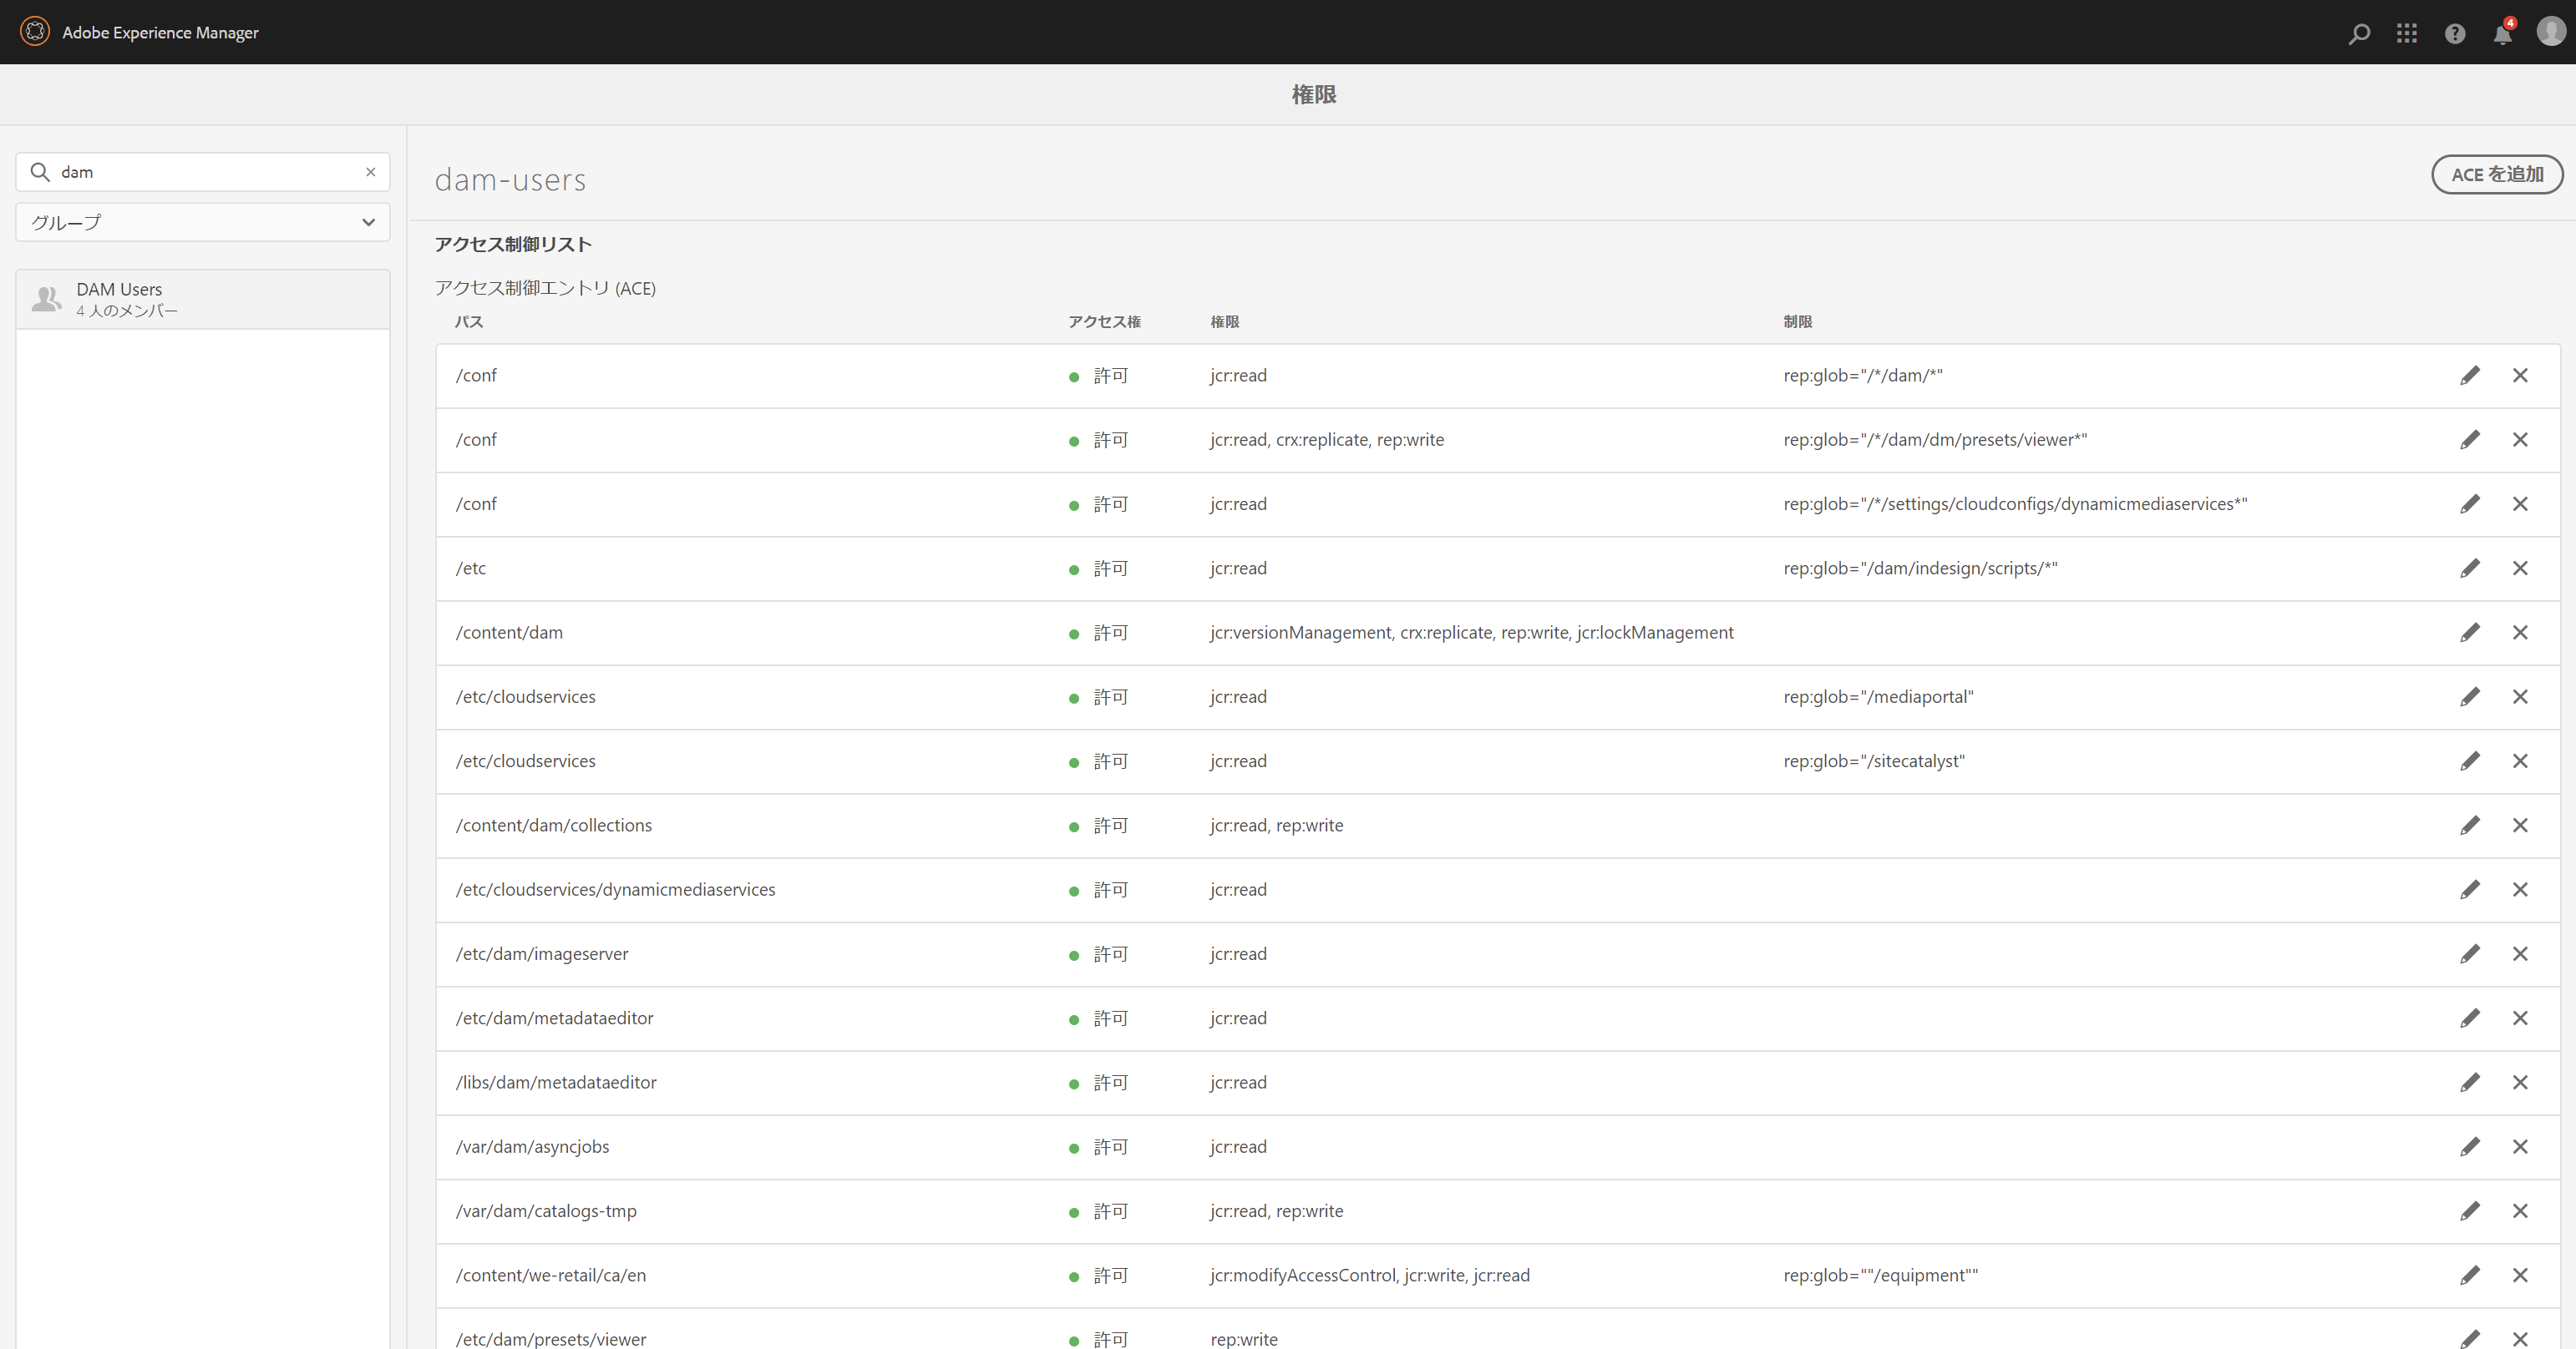Open the user profile avatar
The height and width of the screenshot is (1349, 2576).
pos(2550,32)
